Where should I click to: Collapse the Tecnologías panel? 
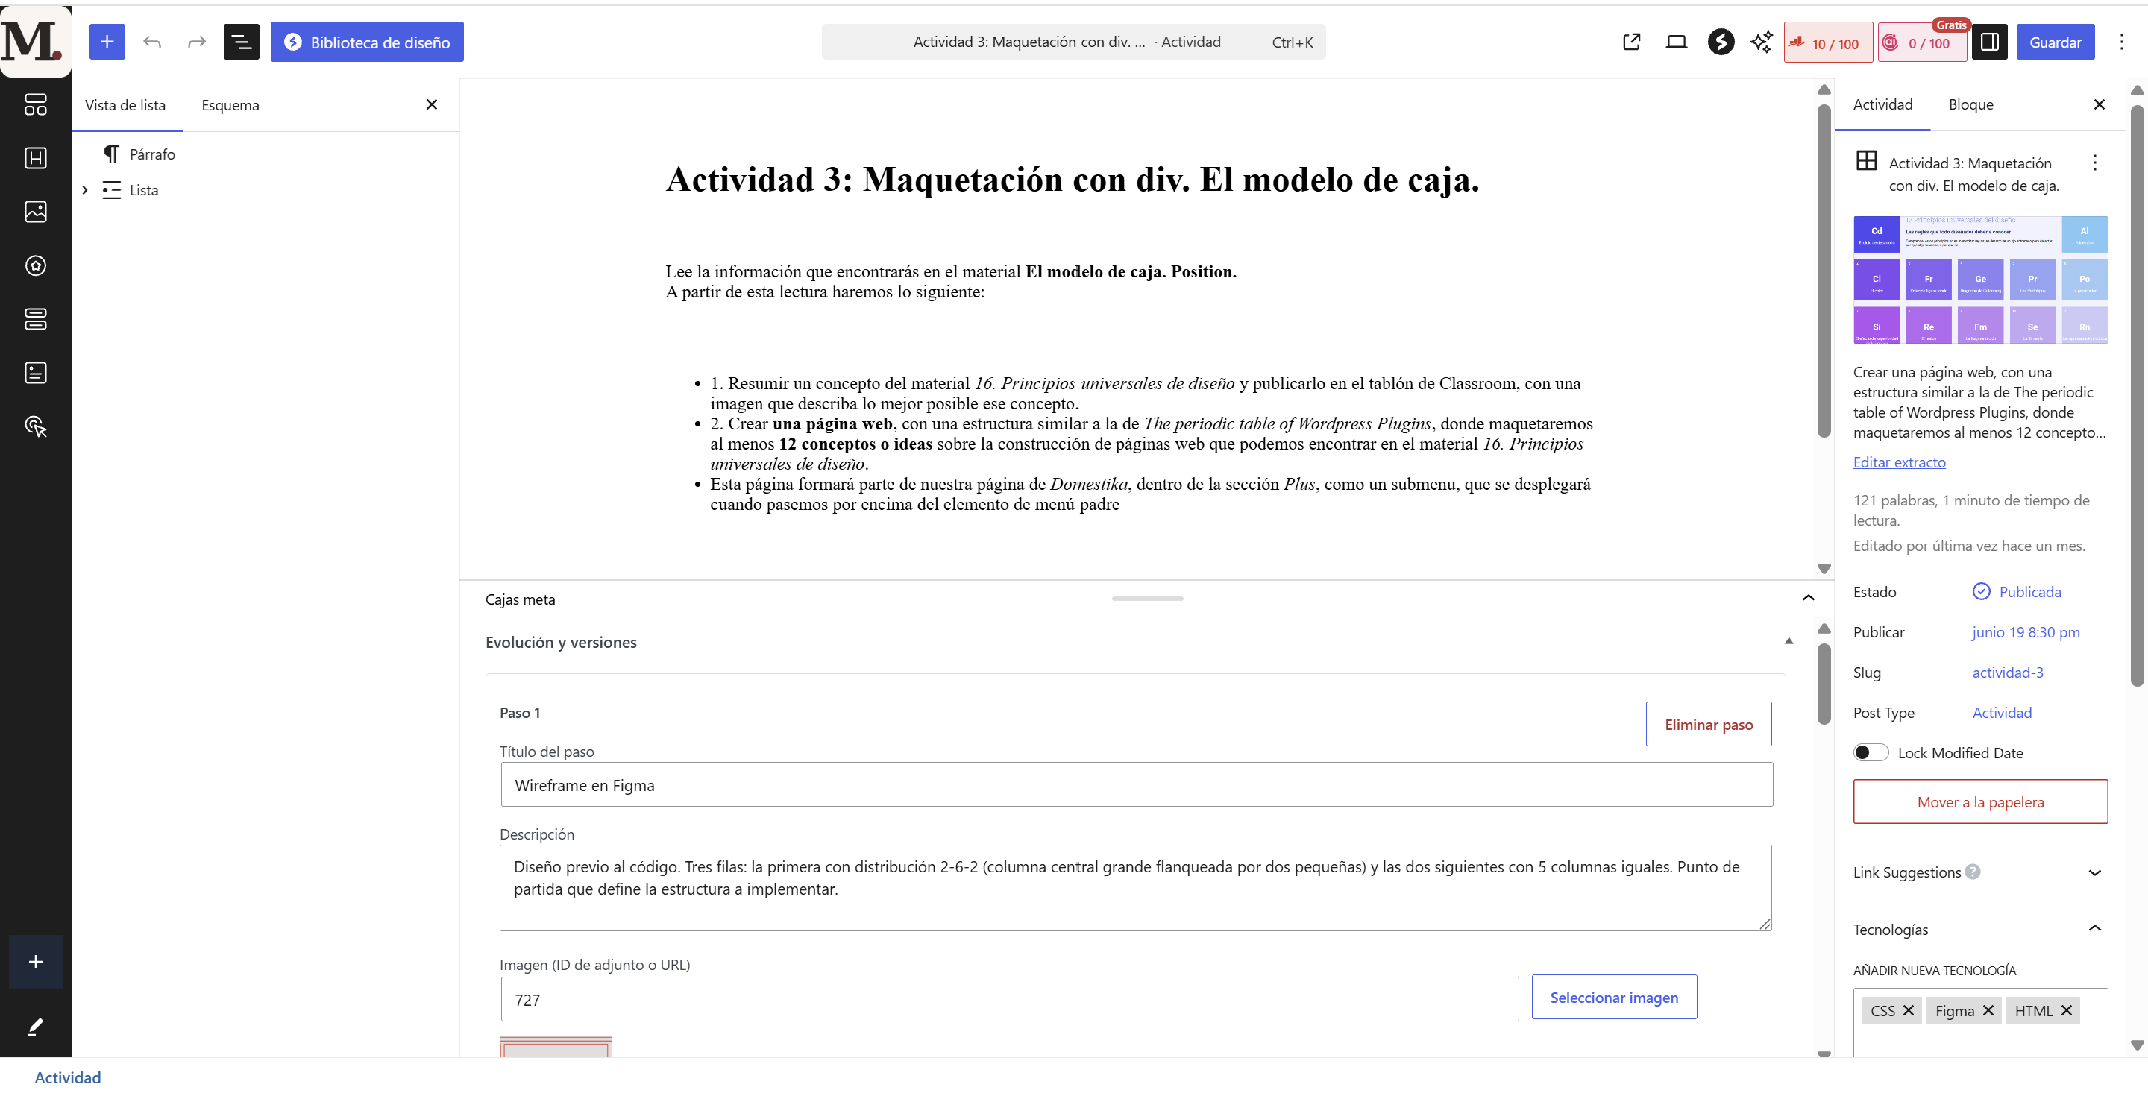point(2094,928)
